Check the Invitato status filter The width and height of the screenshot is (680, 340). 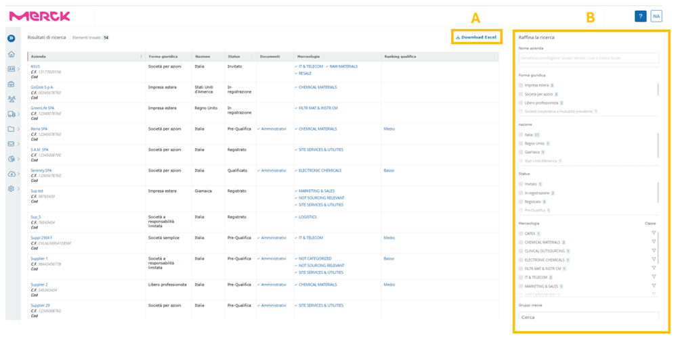[521, 184]
